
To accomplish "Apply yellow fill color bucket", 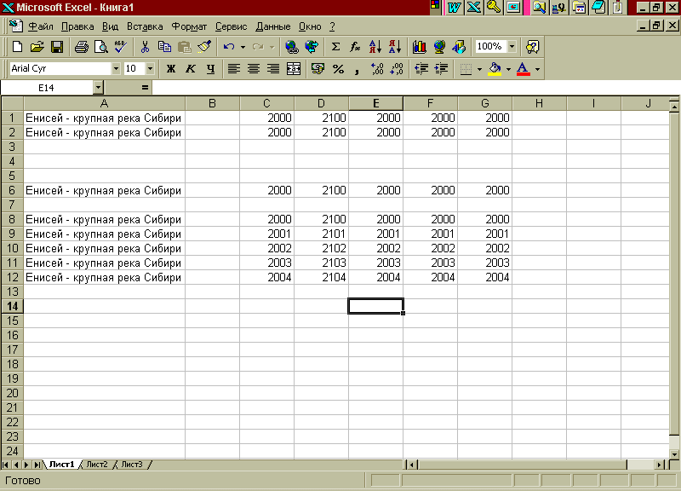I will (x=495, y=69).
